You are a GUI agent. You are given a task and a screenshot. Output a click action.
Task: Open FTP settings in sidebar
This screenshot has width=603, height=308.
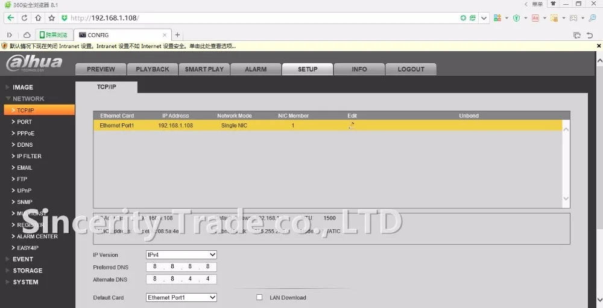point(22,179)
